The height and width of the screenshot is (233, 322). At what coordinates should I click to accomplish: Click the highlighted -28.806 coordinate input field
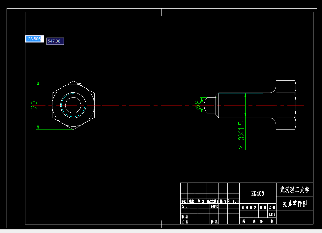35,39
